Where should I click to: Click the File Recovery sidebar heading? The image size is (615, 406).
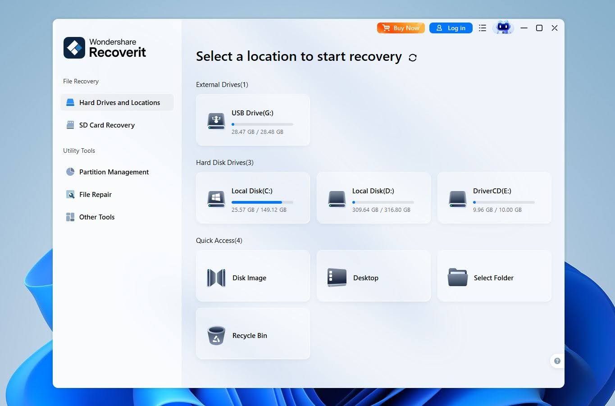point(81,82)
